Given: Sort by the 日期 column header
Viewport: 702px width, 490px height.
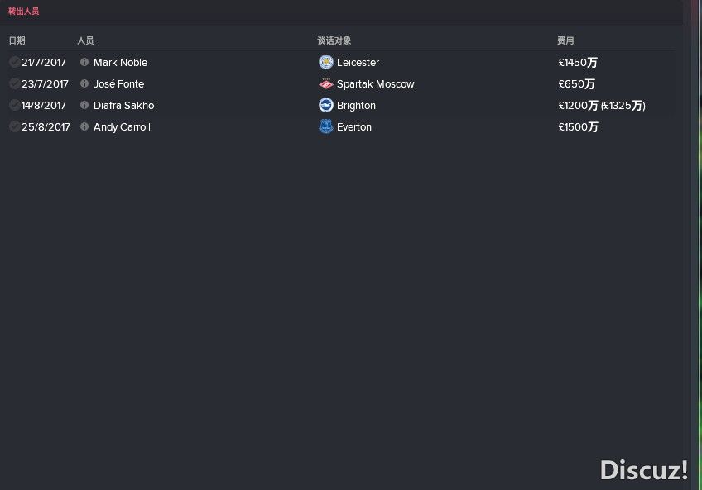Looking at the screenshot, I should coord(17,40).
